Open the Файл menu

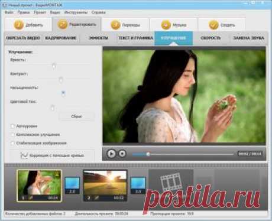9,12
